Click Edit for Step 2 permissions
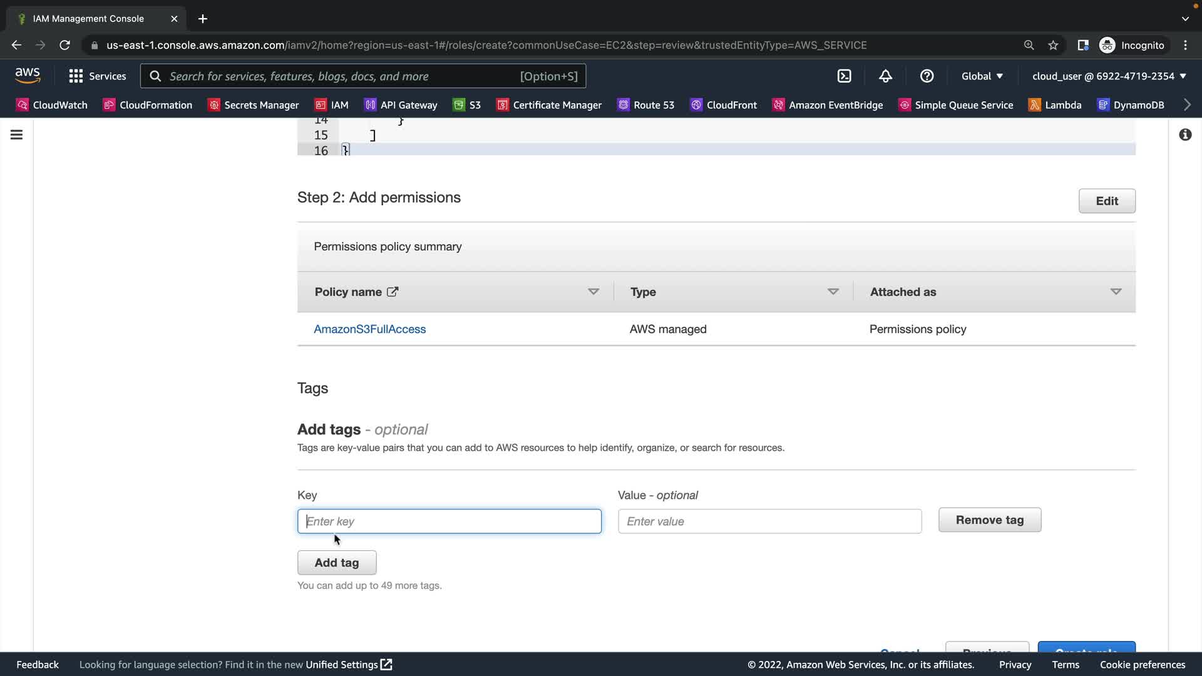 point(1106,201)
